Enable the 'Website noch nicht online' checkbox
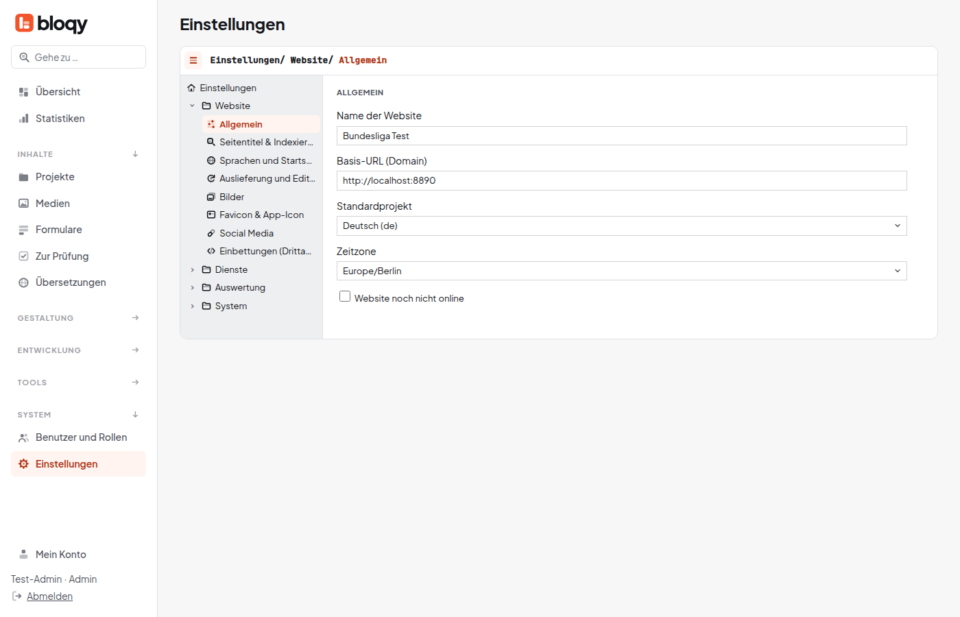 coord(345,296)
